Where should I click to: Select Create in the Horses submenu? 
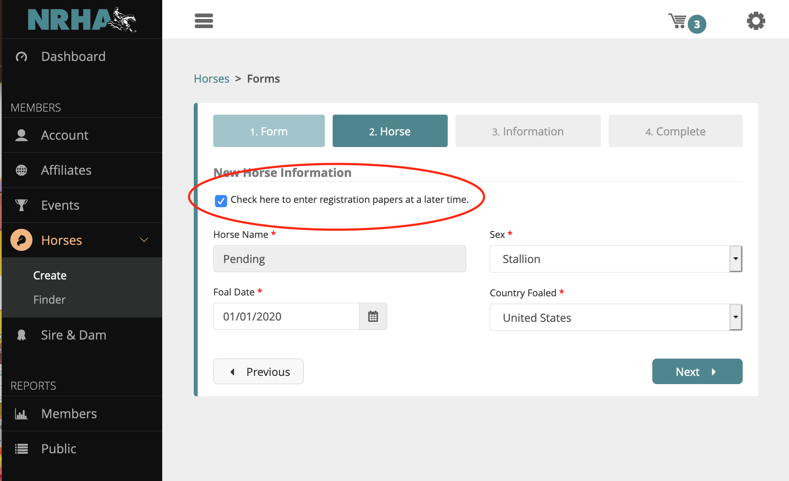(x=50, y=276)
